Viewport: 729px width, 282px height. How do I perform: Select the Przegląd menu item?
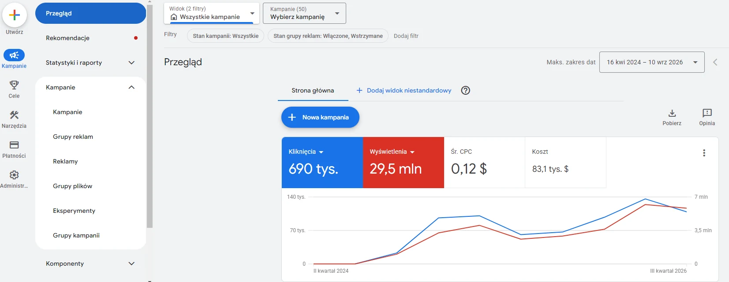click(90, 13)
